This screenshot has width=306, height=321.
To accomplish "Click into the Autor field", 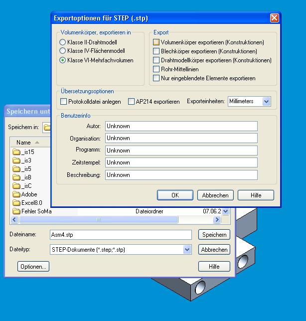I will (x=181, y=126).
